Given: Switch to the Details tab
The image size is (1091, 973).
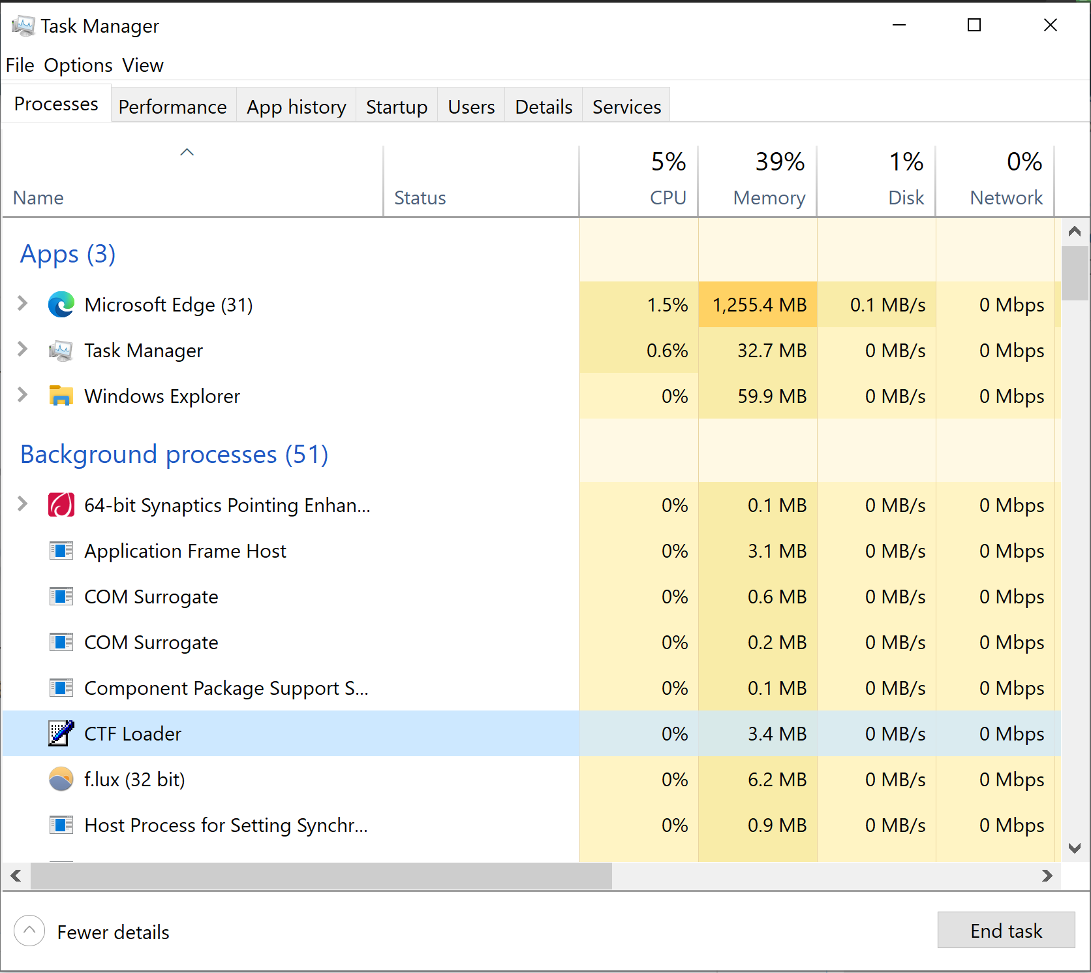Looking at the screenshot, I should click(x=544, y=106).
